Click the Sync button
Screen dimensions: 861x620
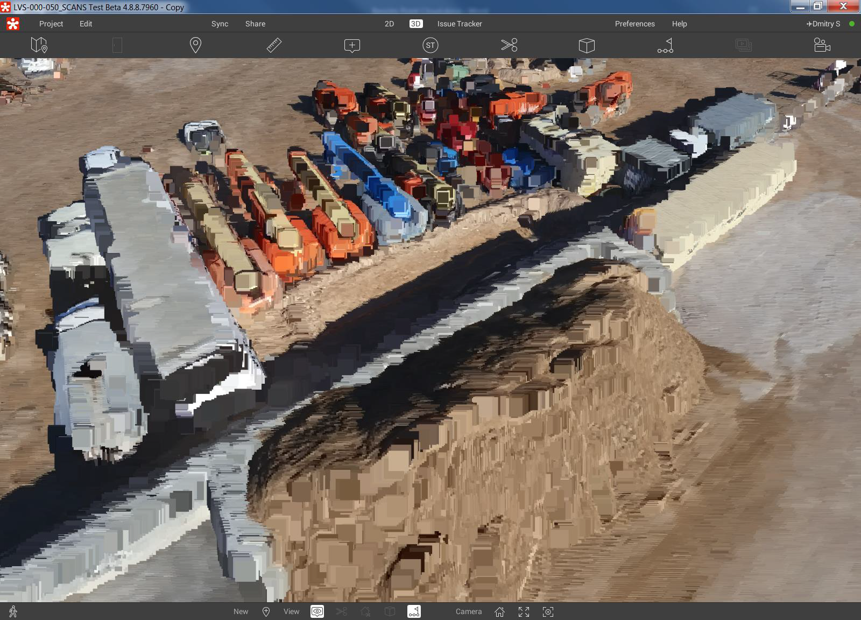(x=220, y=24)
